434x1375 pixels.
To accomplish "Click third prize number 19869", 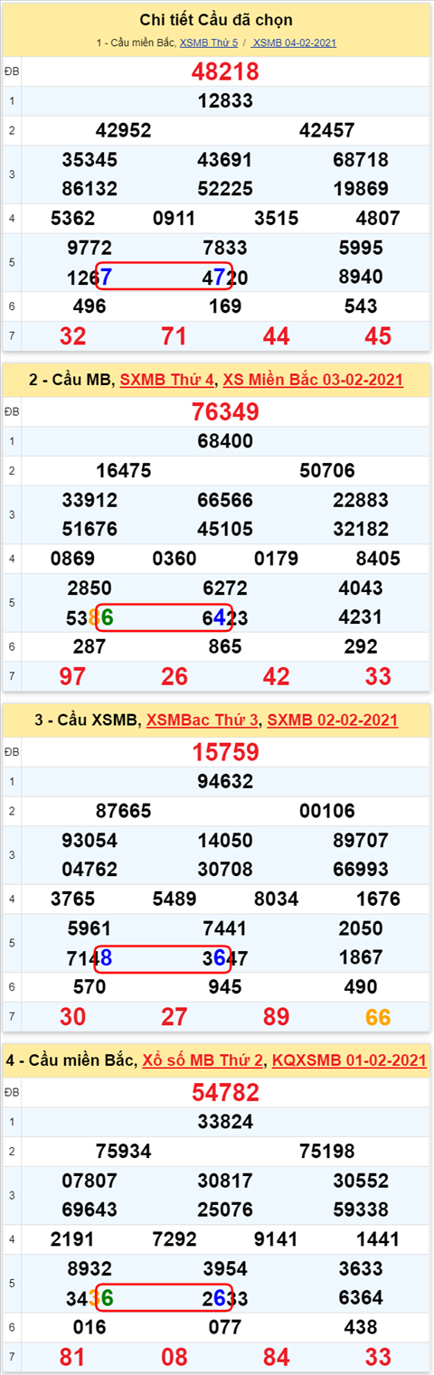I will pos(361,189).
